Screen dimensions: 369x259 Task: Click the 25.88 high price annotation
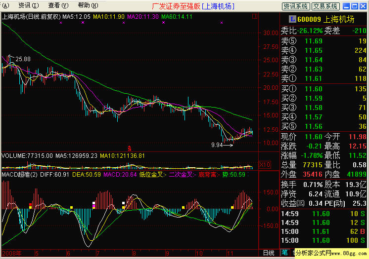point(23,59)
